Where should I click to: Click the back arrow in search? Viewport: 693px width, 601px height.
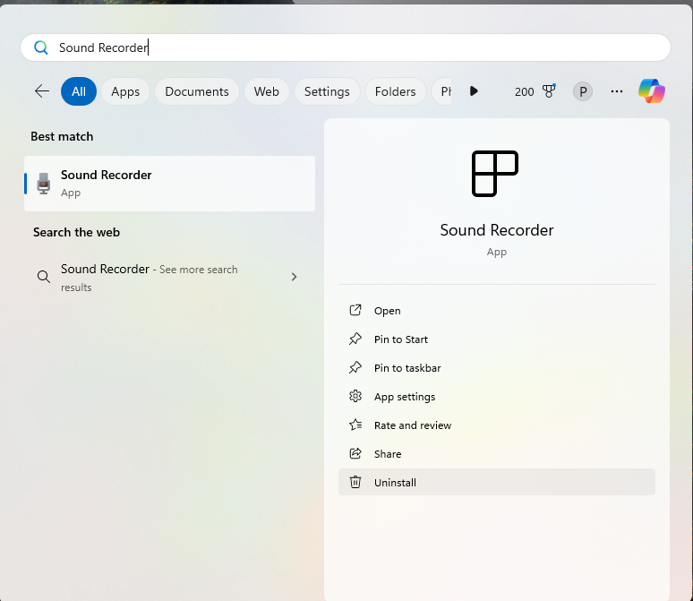point(41,91)
